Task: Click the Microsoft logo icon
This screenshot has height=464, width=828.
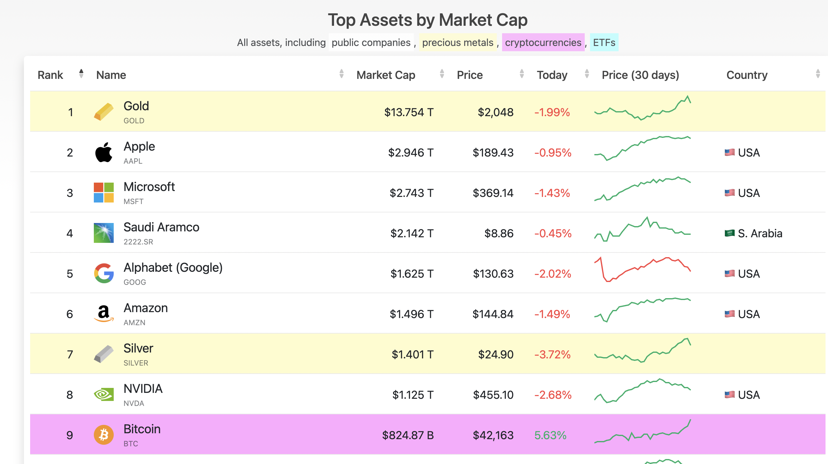Action: (103, 193)
